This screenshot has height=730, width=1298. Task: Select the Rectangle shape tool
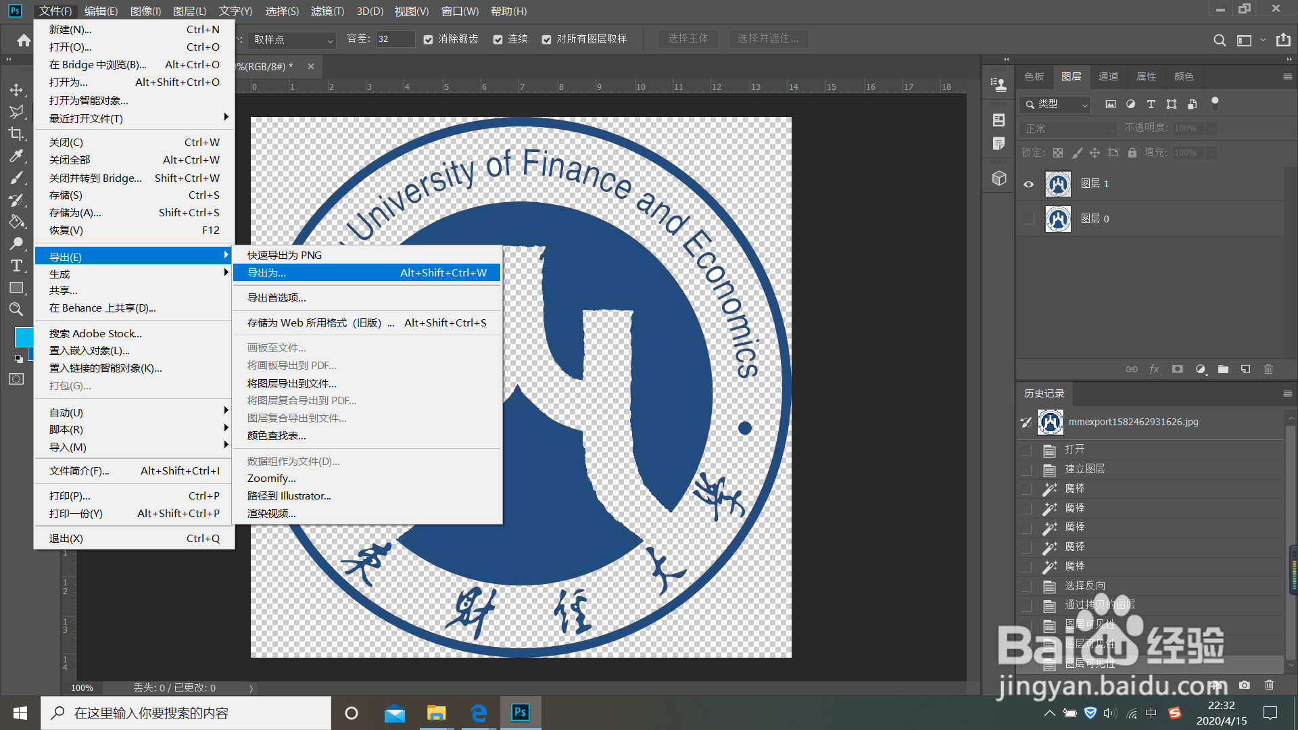click(x=16, y=288)
